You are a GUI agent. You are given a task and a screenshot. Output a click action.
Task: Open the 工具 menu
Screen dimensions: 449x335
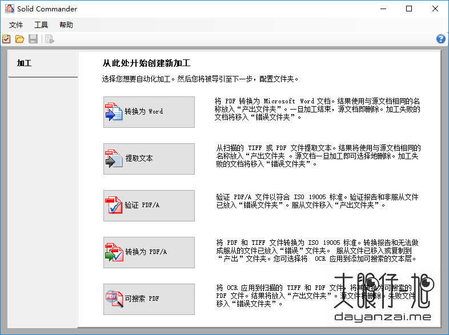click(41, 25)
